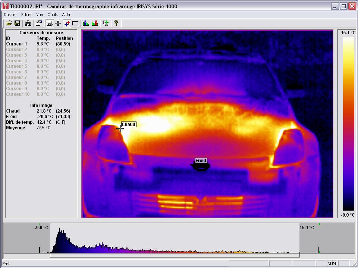Click the temperature color scale bar
Viewport: 358px width, 268px height.
(x=348, y=124)
